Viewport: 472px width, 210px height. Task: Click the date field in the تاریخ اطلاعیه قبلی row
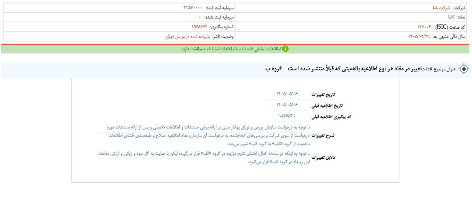coord(287,105)
